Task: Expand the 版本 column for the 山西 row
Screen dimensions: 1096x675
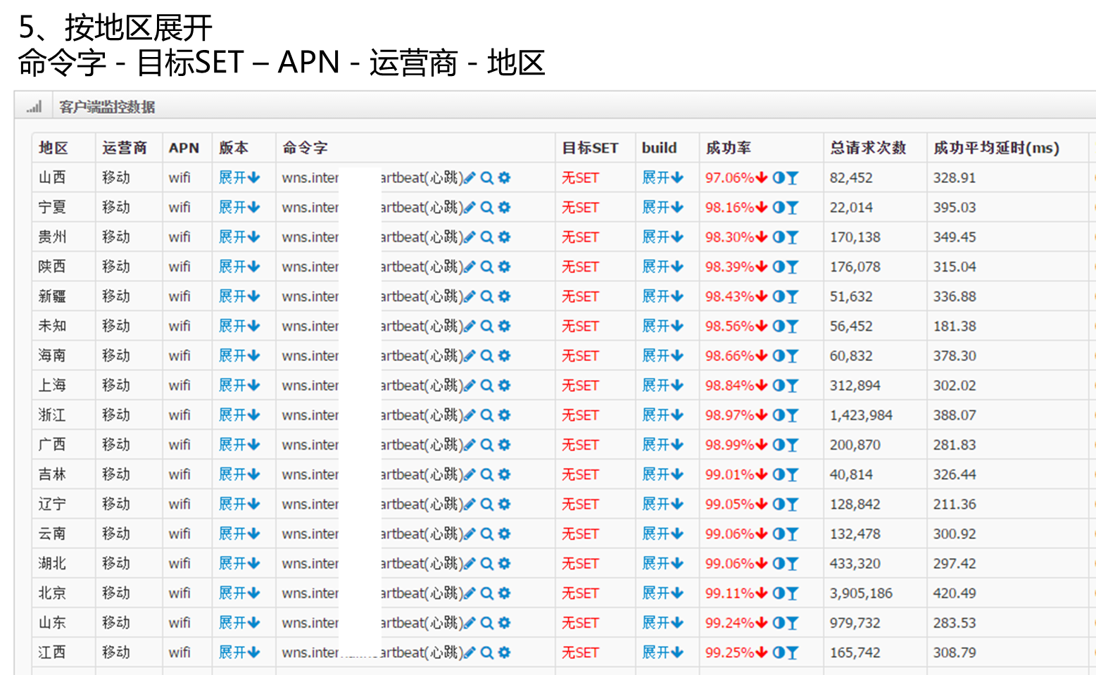Action: [239, 177]
